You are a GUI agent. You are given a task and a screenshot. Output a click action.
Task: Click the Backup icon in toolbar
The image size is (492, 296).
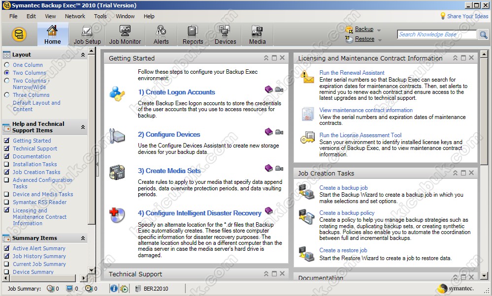pos(349,30)
